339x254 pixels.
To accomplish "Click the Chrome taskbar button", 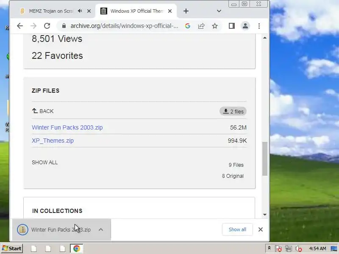I will tap(76, 248).
